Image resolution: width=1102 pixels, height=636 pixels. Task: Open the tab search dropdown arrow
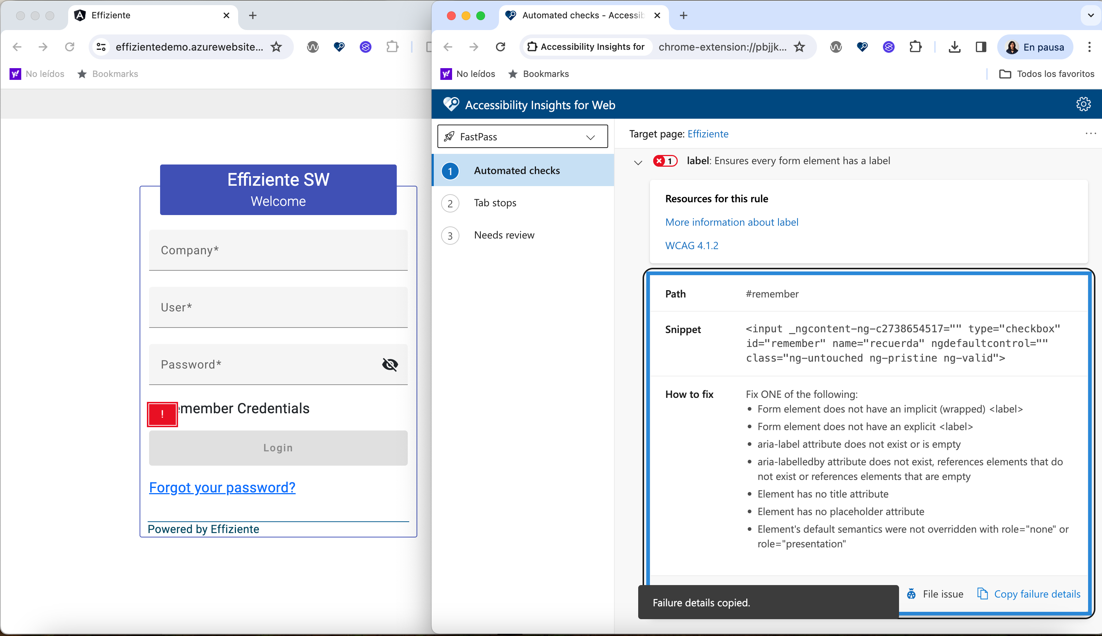(x=1091, y=15)
